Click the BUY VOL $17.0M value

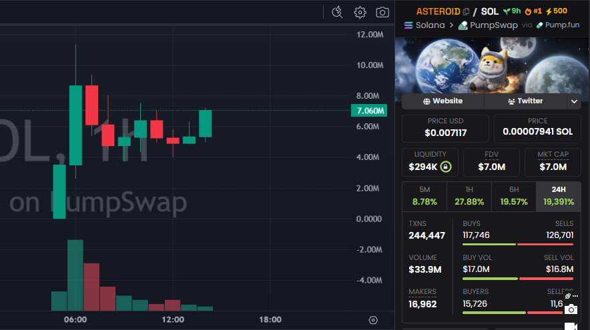476,269
